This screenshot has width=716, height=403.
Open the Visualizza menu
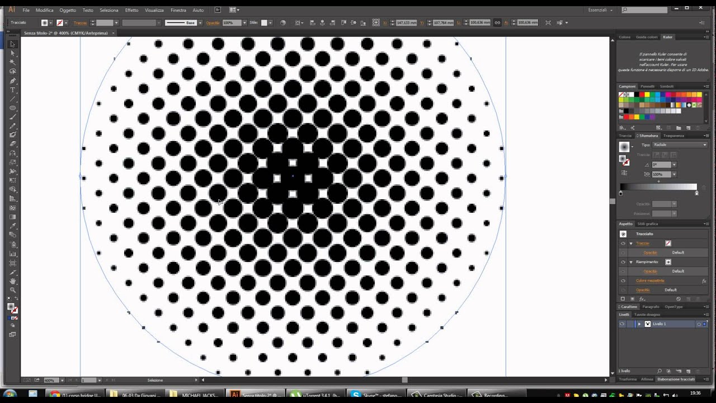[x=154, y=10]
